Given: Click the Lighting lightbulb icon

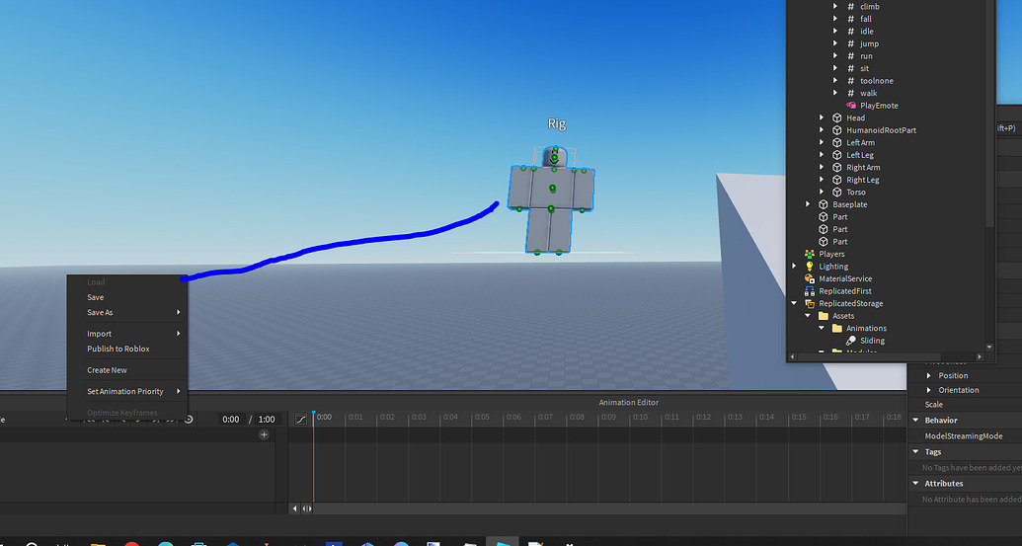Looking at the screenshot, I should 810,267.
